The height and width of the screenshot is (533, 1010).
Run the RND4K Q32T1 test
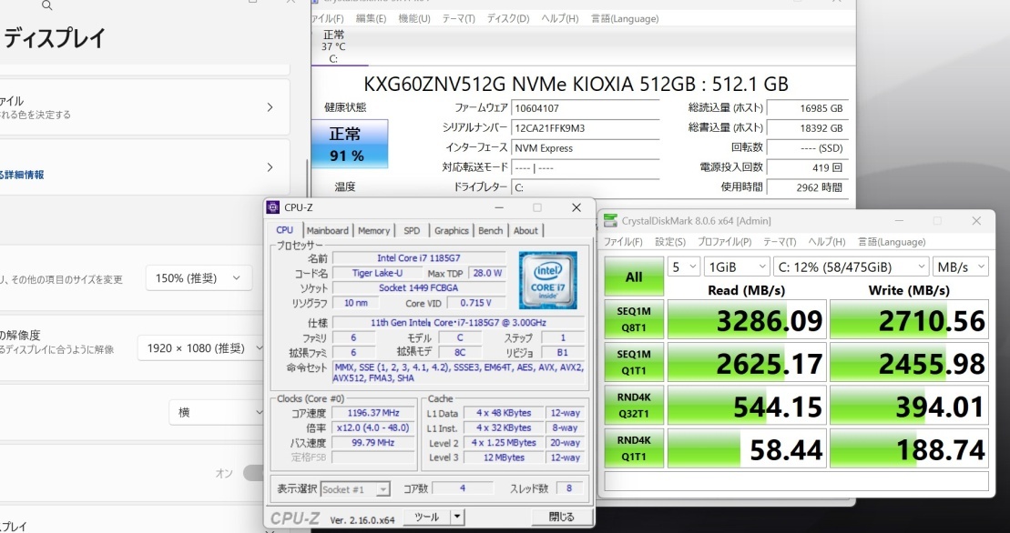pos(634,405)
